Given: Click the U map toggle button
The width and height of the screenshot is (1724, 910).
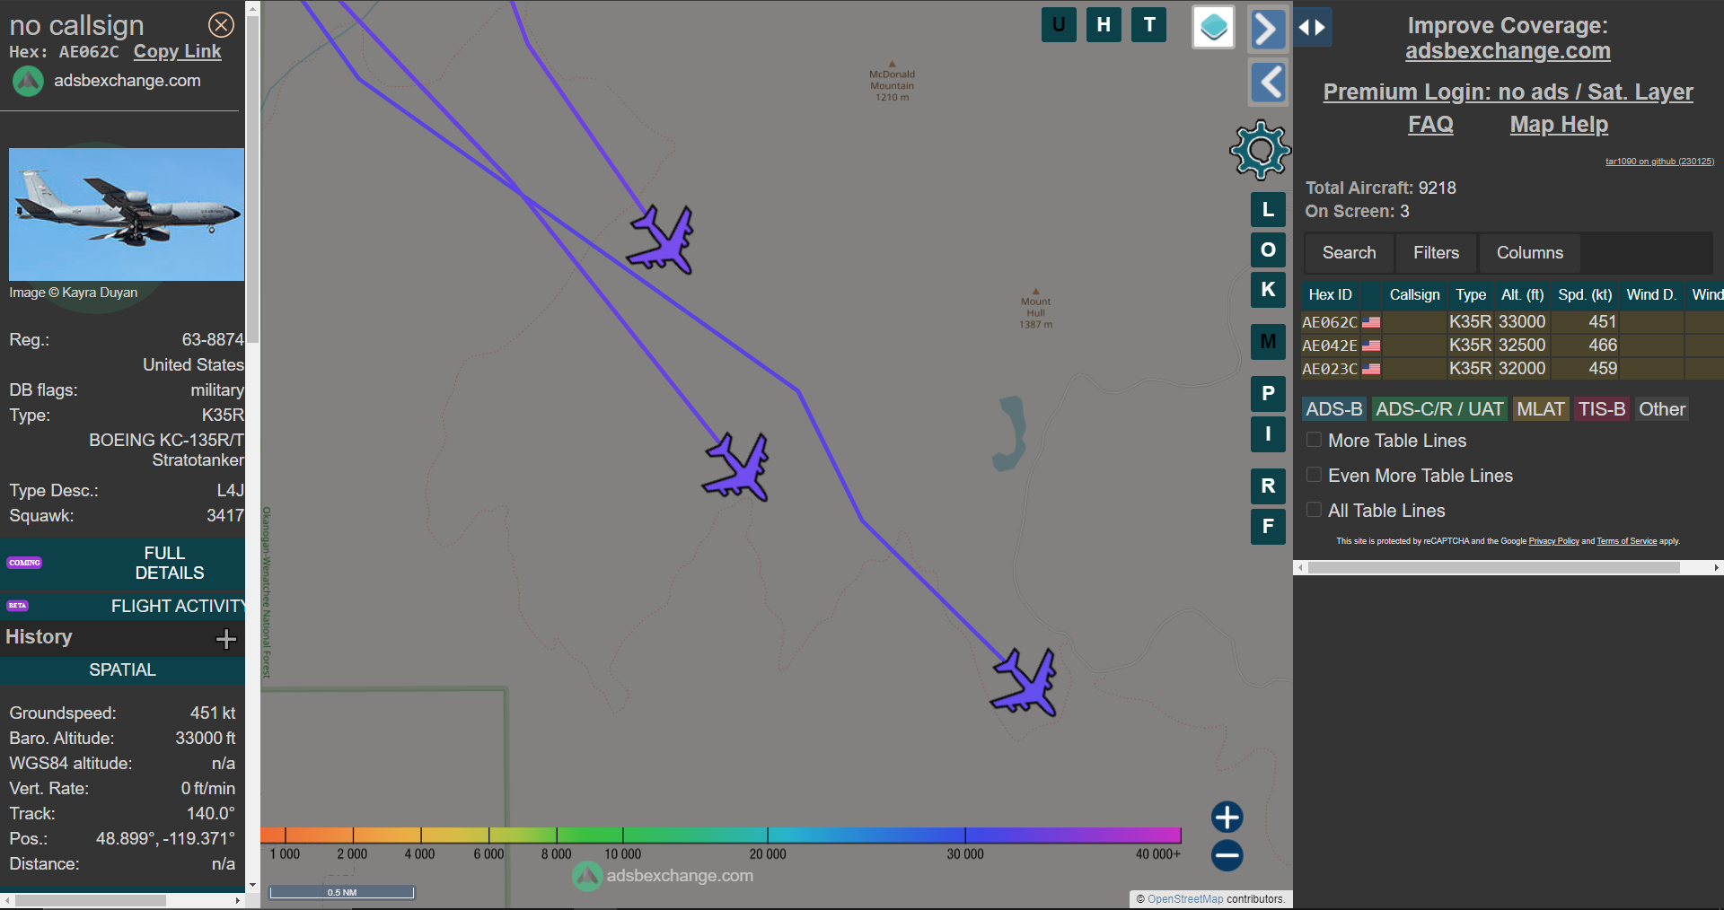Looking at the screenshot, I should tap(1059, 24).
